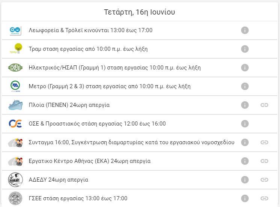Click the info icon for the Πλοία (ΠΕΝΕΝ) strike
This screenshot has width=280, height=207.
(x=245, y=105)
